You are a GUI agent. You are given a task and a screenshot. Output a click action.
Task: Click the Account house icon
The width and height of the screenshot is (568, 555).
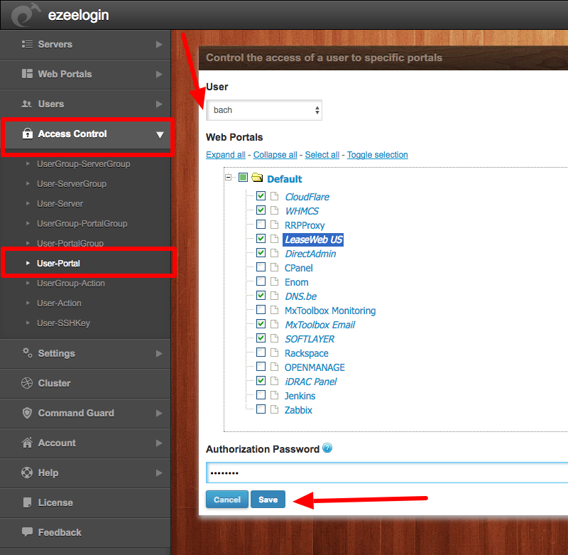point(27,443)
